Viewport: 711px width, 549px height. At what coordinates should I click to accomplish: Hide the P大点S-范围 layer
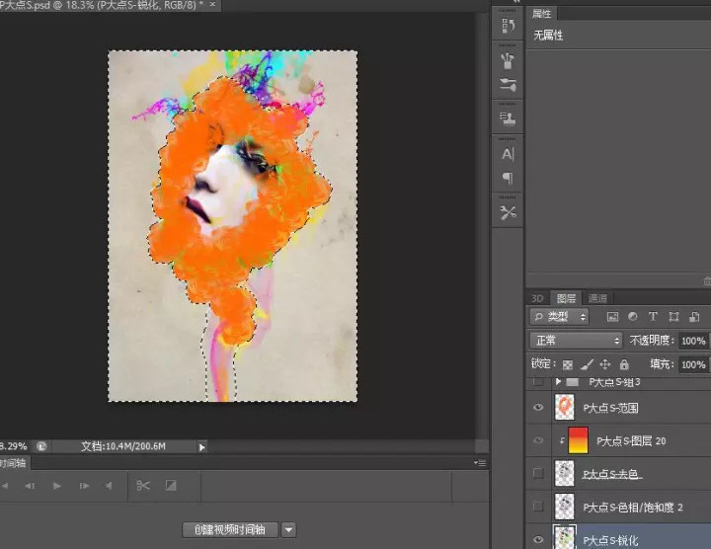click(x=538, y=408)
